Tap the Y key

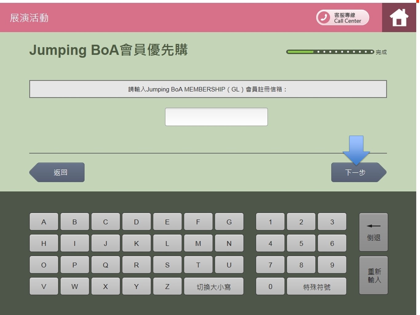[137, 286]
